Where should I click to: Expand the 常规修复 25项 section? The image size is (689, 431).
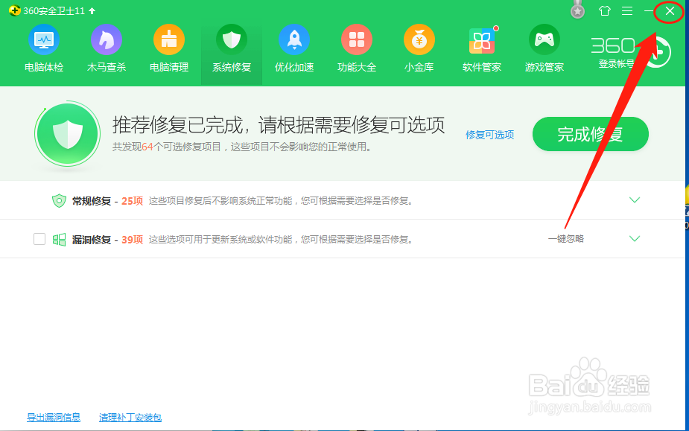click(634, 199)
